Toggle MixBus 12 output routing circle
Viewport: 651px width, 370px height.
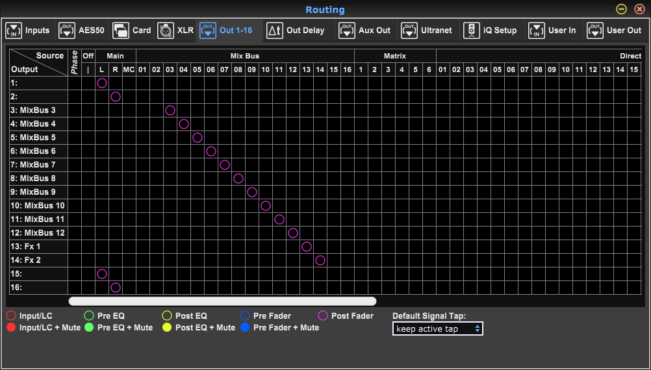(293, 233)
